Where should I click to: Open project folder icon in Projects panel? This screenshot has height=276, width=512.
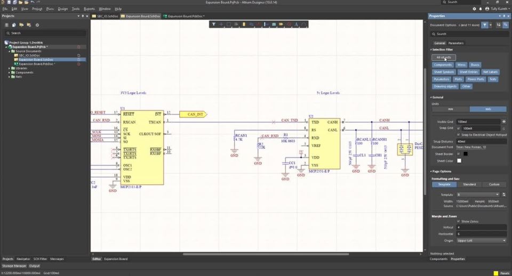pyautogui.click(x=21, y=25)
